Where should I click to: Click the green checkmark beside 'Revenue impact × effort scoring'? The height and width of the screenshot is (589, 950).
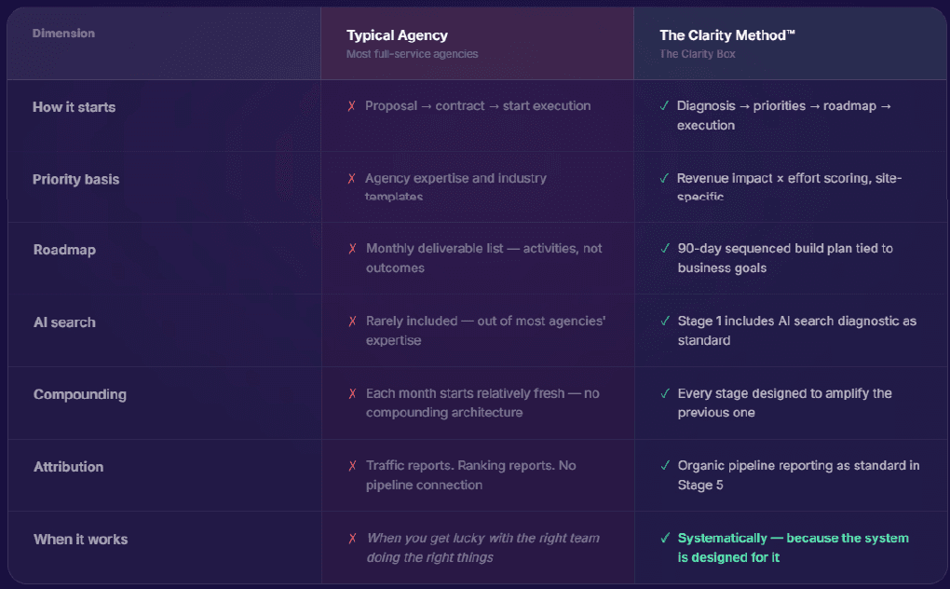tap(664, 178)
